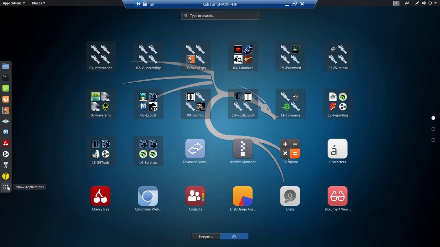This screenshot has height=247, width=440.
Task: Open the 01-Information folder
Action: [x=101, y=57]
